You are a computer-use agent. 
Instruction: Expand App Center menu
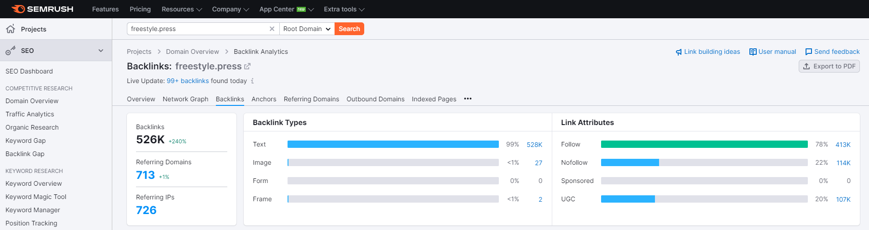coord(287,9)
